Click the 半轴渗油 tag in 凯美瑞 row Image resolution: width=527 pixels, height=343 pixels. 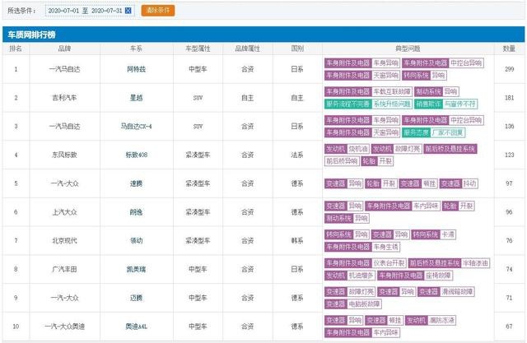[x=475, y=263]
